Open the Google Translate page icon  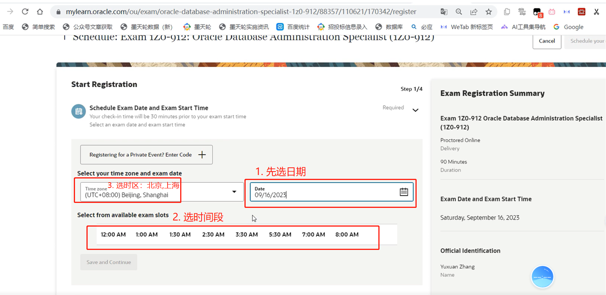coord(444,12)
